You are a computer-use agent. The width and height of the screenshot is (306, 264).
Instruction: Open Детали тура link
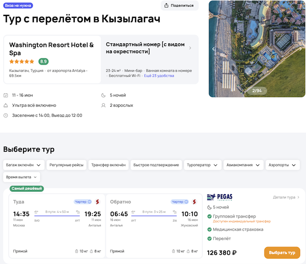[286, 197]
